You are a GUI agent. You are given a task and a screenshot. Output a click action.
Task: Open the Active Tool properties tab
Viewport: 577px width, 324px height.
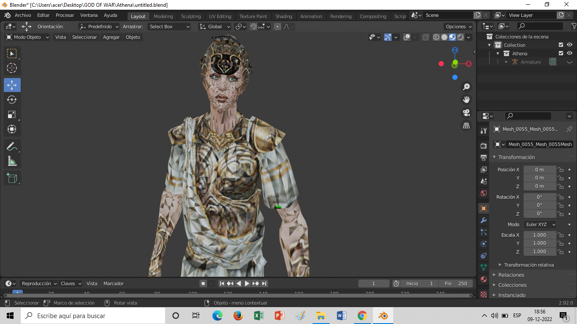coord(484,131)
